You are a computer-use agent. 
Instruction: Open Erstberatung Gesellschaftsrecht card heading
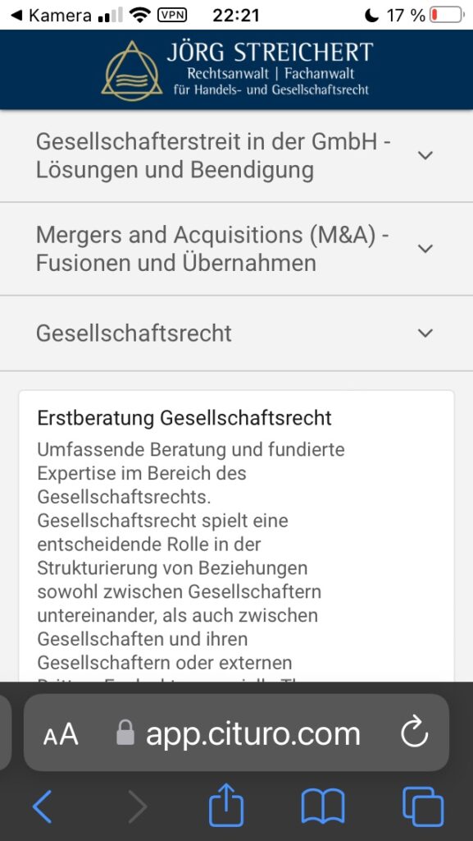[x=184, y=418]
